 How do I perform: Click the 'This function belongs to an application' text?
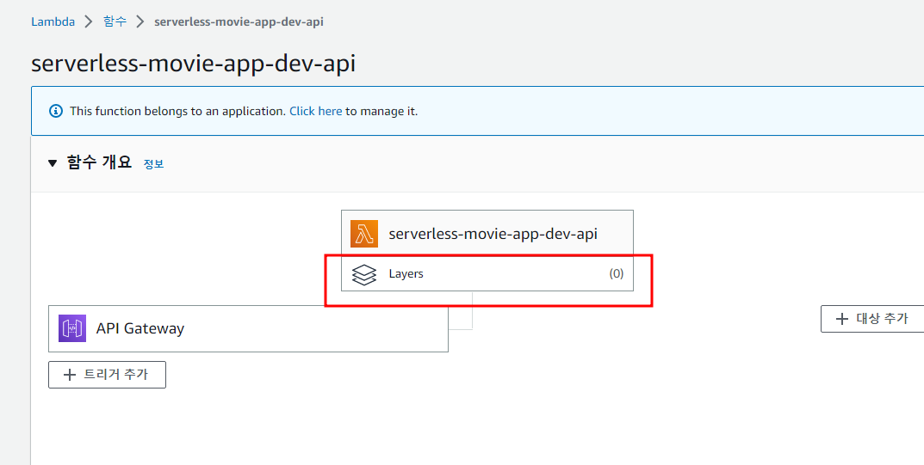click(178, 111)
